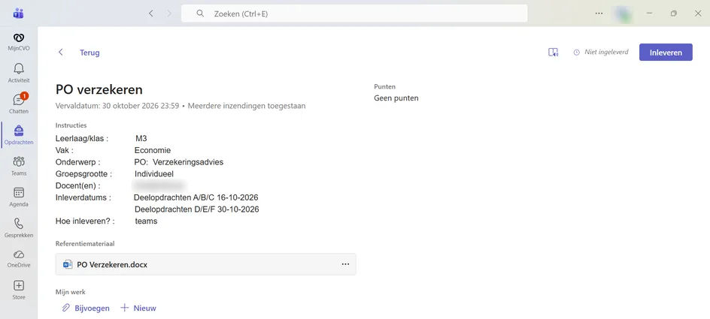Open Chatten with unread badge

[19, 104]
